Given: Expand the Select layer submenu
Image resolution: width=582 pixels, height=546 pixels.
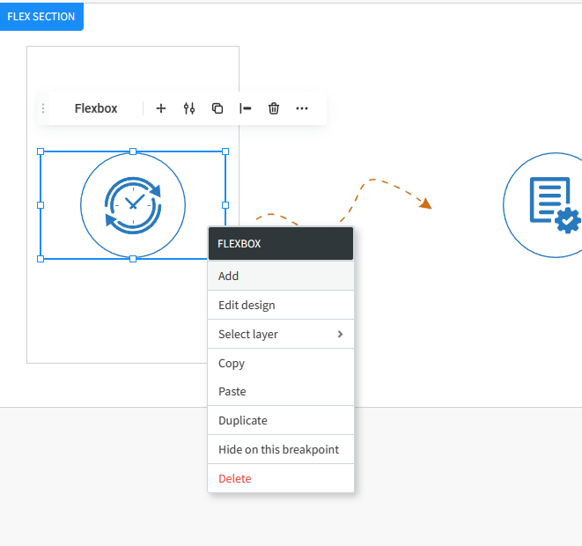Looking at the screenshot, I should [281, 334].
